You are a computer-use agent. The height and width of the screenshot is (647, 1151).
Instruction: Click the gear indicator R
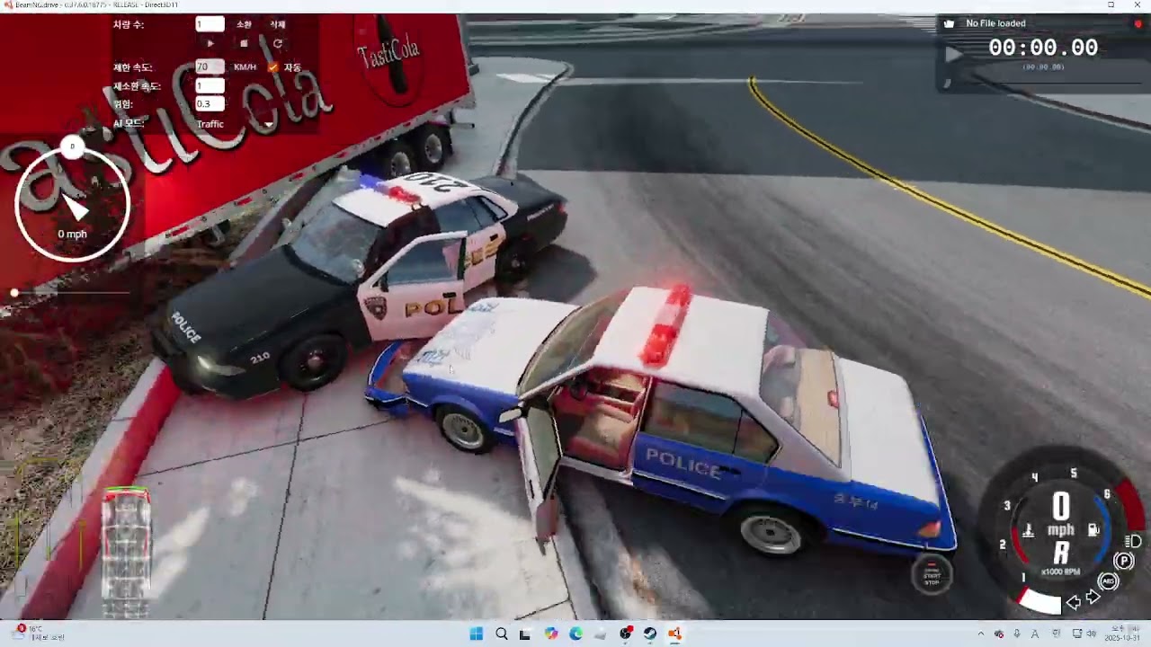(x=1061, y=553)
